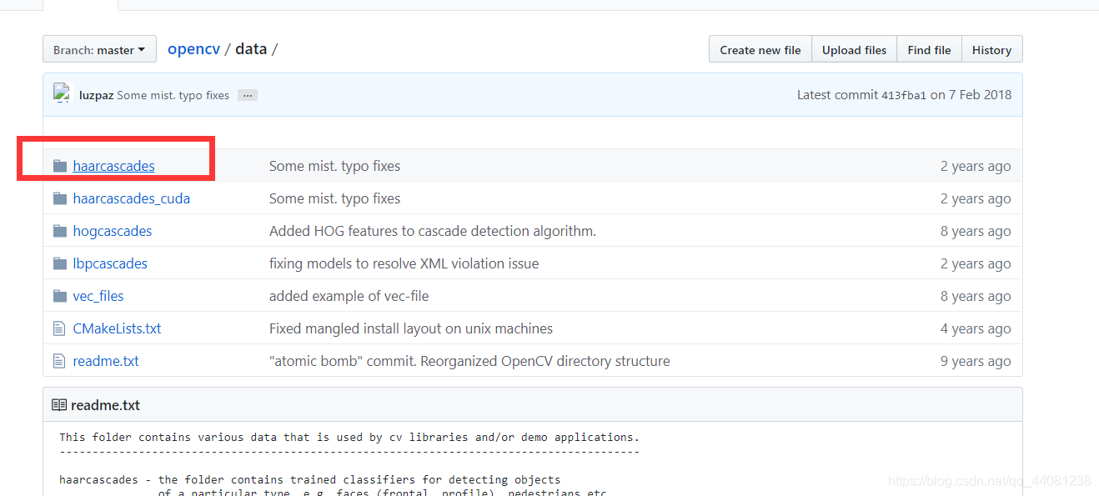This screenshot has width=1099, height=496.
Task: Open the Branch: master dropdown
Action: coord(99,50)
